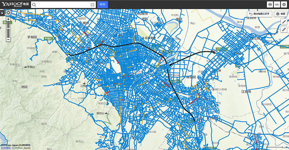Click the 厚別区 ward label

coord(191,77)
